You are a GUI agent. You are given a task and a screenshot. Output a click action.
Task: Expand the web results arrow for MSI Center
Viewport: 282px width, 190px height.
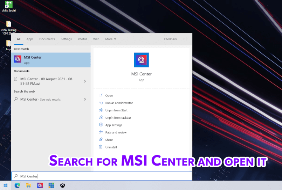pos(85,99)
